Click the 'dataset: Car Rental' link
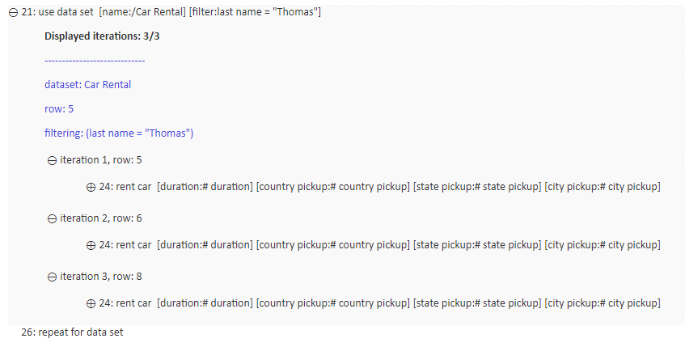The image size is (685, 347). 88,84
